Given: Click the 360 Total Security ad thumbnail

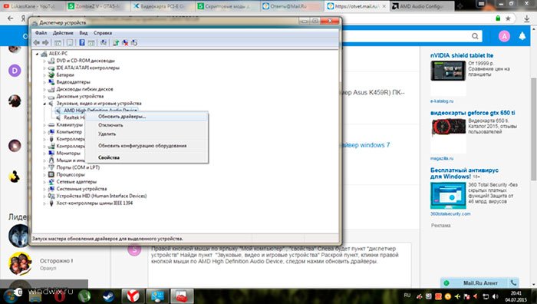Looking at the screenshot, I should (x=448, y=195).
